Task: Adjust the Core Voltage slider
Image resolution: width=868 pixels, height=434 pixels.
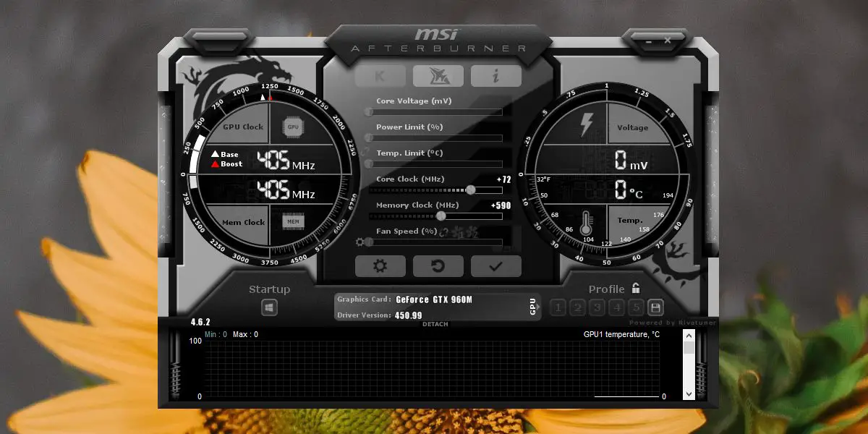Action: 435,112
